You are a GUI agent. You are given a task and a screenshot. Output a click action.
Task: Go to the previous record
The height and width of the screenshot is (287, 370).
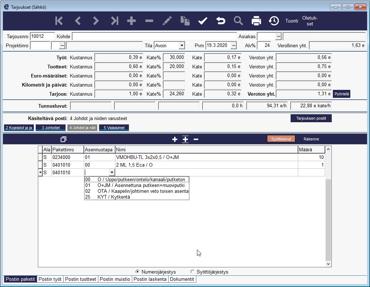pos(78,21)
